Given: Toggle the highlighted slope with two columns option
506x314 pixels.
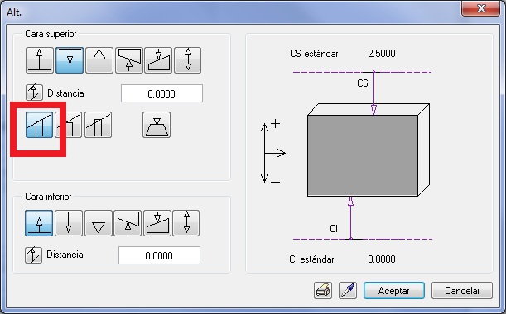Looking at the screenshot, I should tap(39, 125).
